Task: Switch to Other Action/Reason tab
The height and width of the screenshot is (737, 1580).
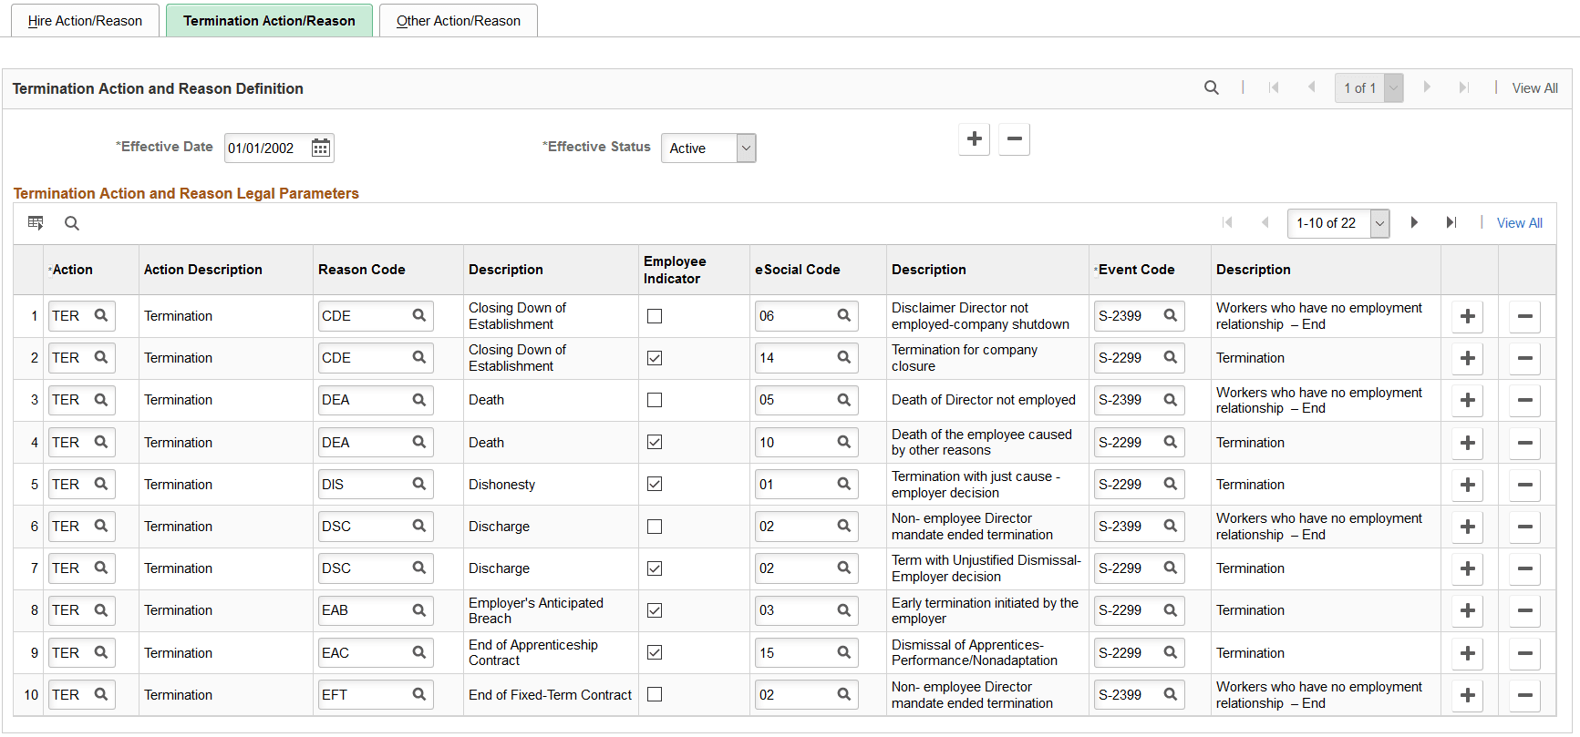Action: point(459,20)
